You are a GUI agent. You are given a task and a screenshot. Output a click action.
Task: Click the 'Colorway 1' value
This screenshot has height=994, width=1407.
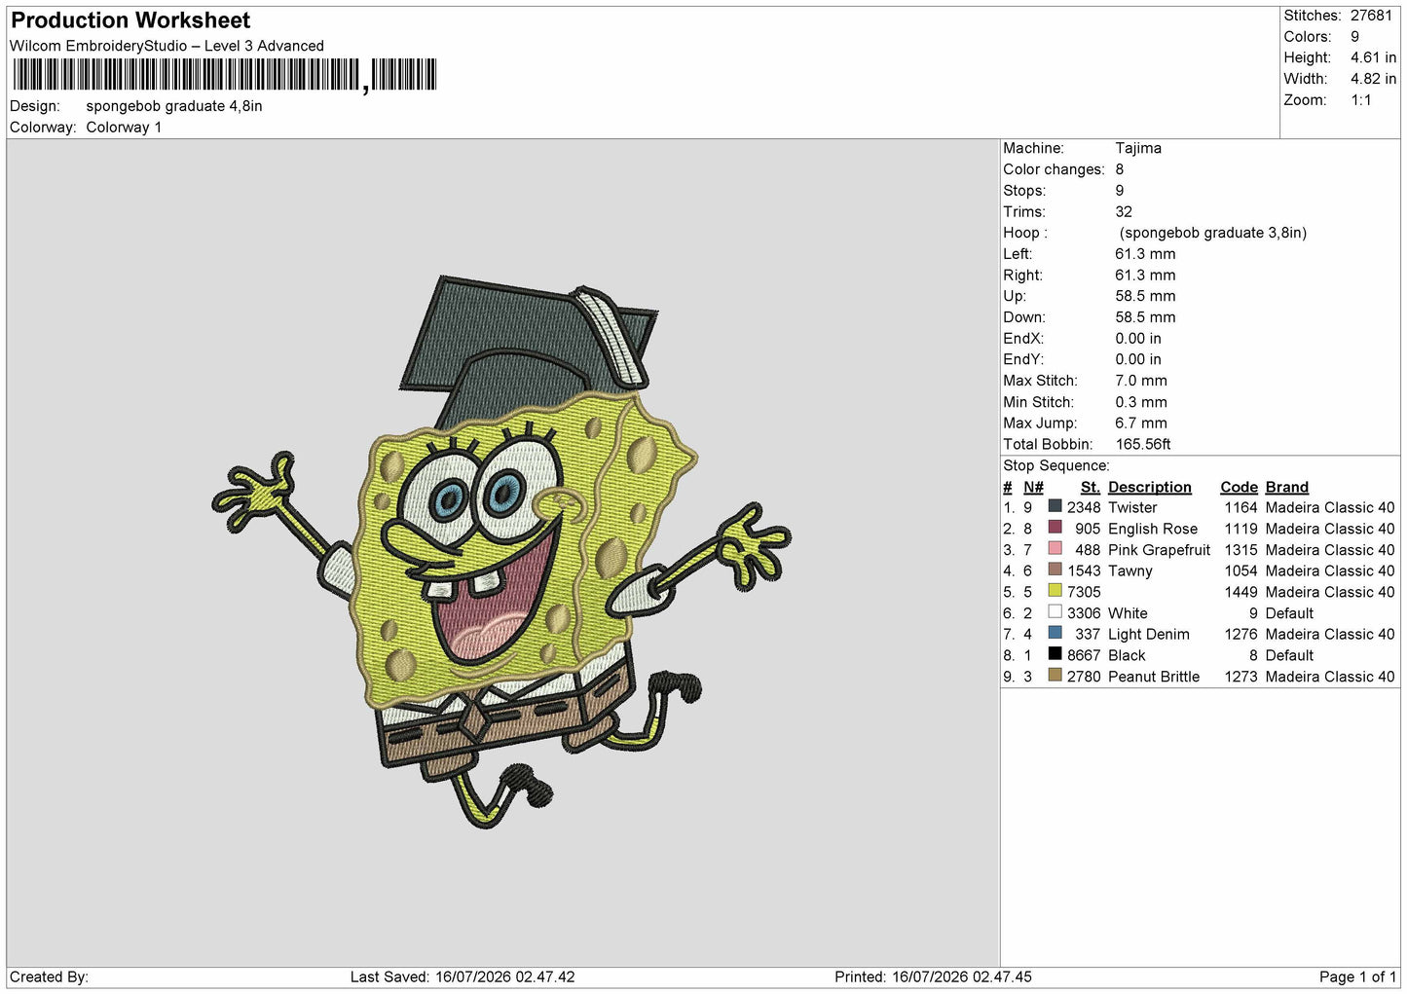point(124,128)
